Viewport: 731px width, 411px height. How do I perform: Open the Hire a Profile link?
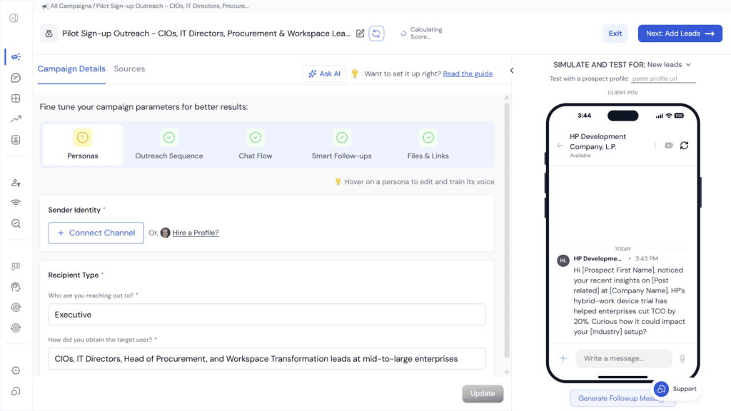coord(196,233)
